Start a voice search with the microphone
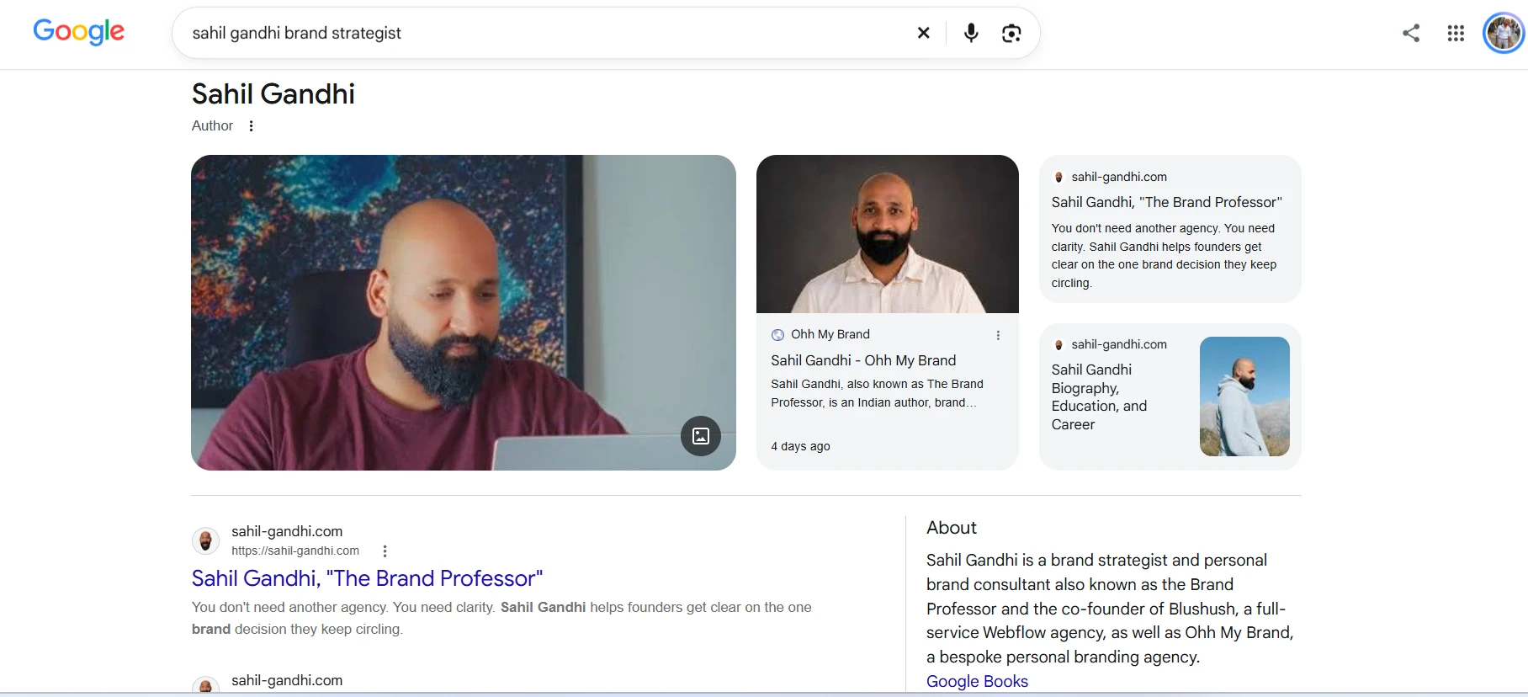This screenshot has width=1528, height=697. point(971,33)
